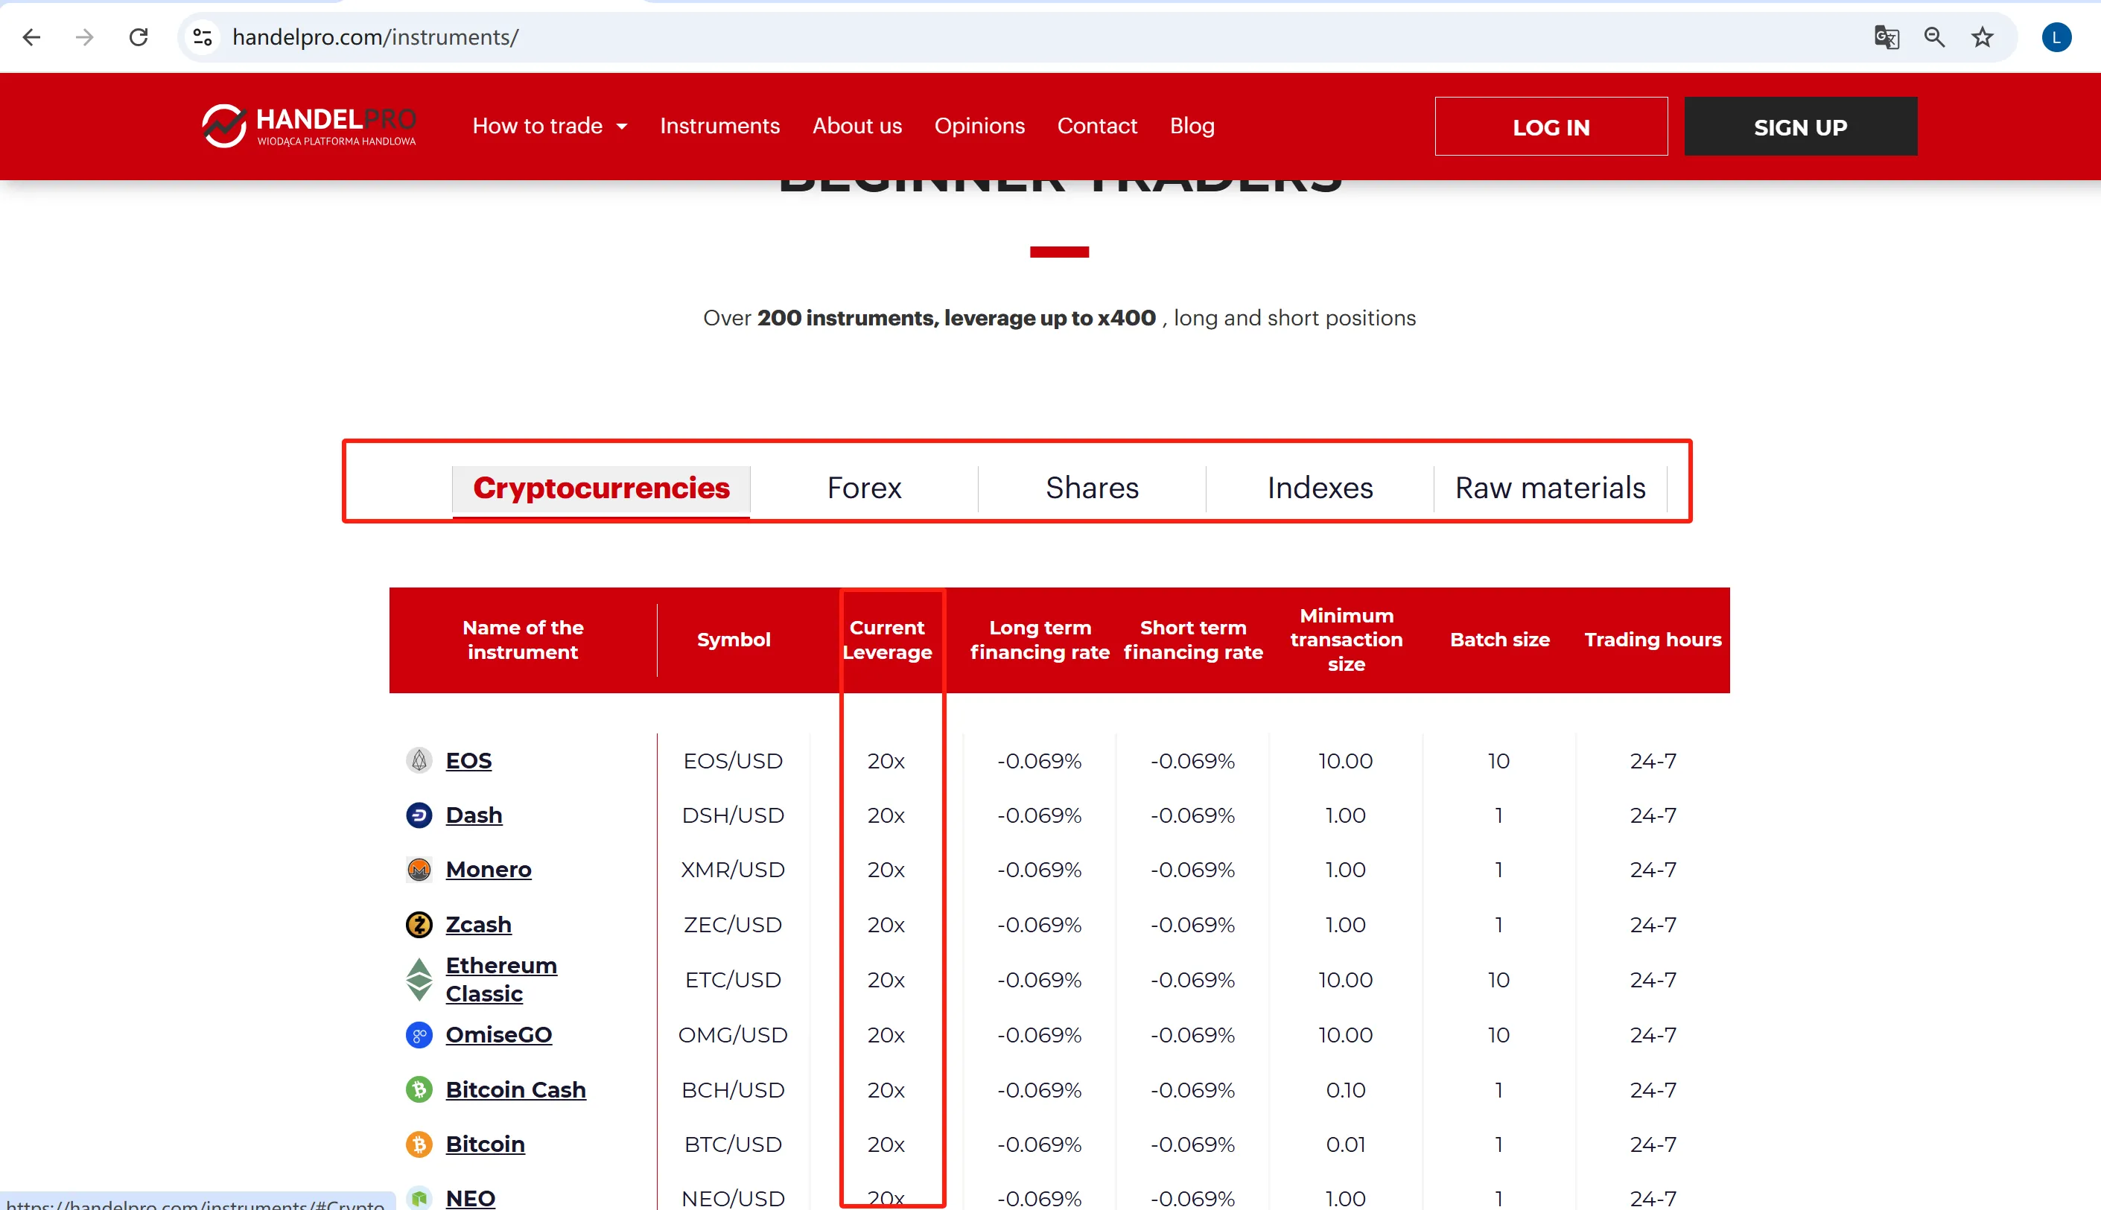Screen dimensions: 2101x1210
Task: Open the Google Translate icon in address bar
Action: (x=1887, y=36)
